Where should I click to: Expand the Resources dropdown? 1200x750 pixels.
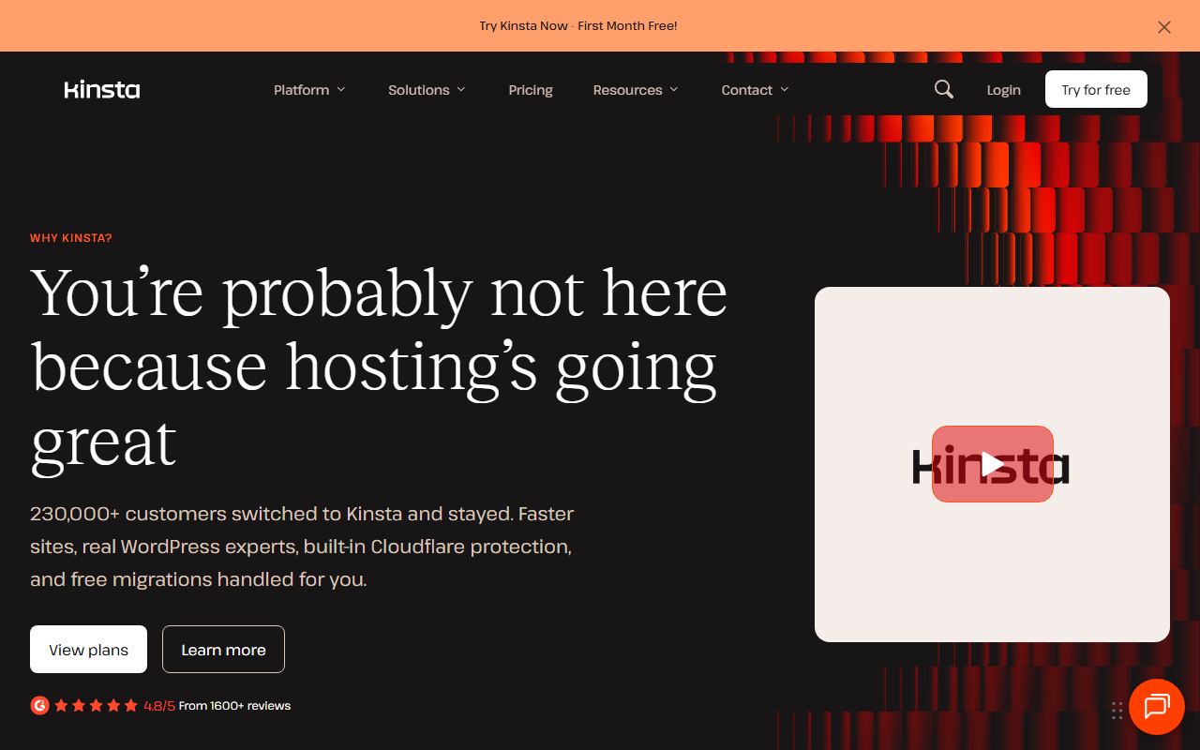pos(636,90)
